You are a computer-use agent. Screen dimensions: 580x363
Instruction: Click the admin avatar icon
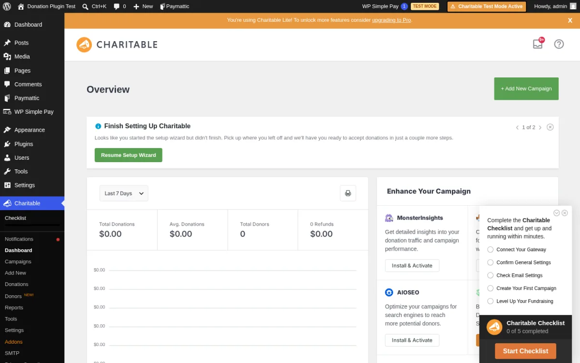tap(573, 6)
